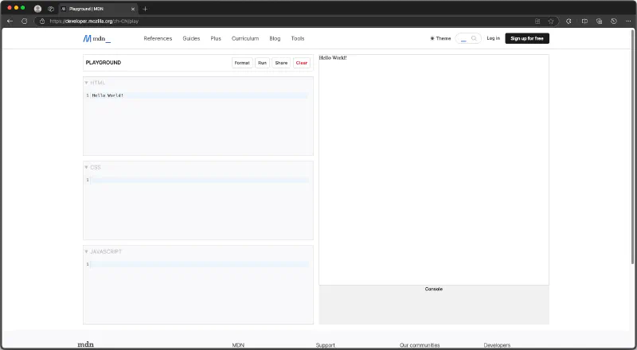Image resolution: width=637 pixels, height=350 pixels.
Task: Collapse the HTML editor section
Action: point(95,83)
